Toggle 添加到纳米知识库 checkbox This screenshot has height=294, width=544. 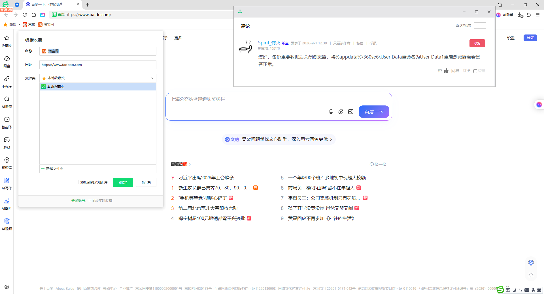[76, 182]
